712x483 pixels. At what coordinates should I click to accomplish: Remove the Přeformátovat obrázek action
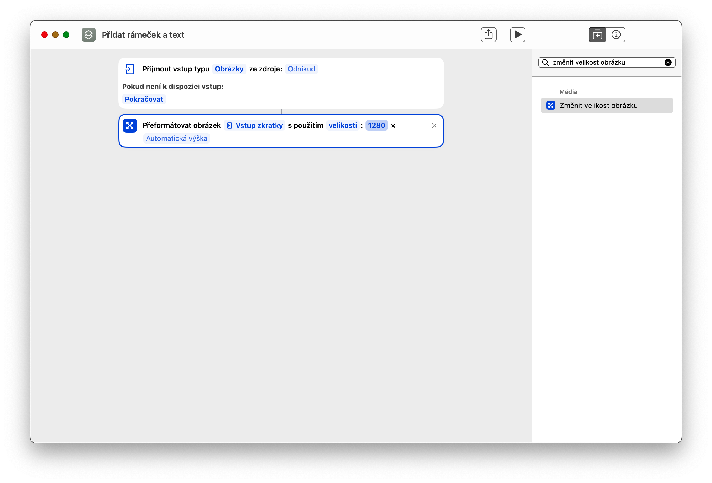coord(434,126)
